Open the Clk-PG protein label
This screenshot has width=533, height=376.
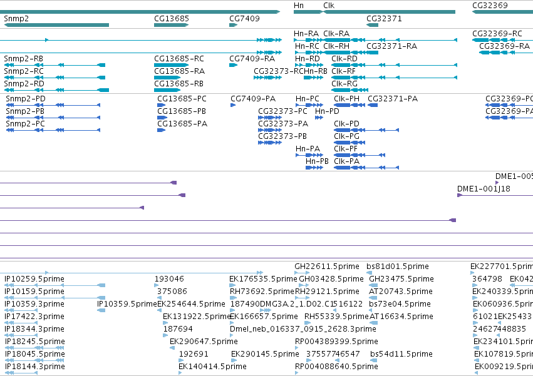point(346,136)
